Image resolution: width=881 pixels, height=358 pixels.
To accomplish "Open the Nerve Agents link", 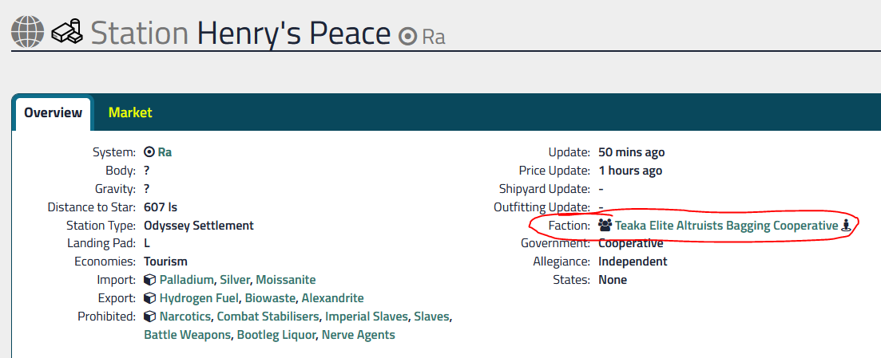I will coord(359,335).
